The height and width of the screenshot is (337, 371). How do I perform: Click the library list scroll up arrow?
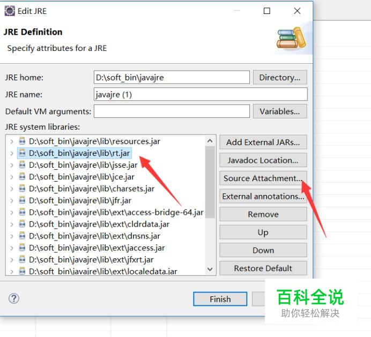(210, 141)
